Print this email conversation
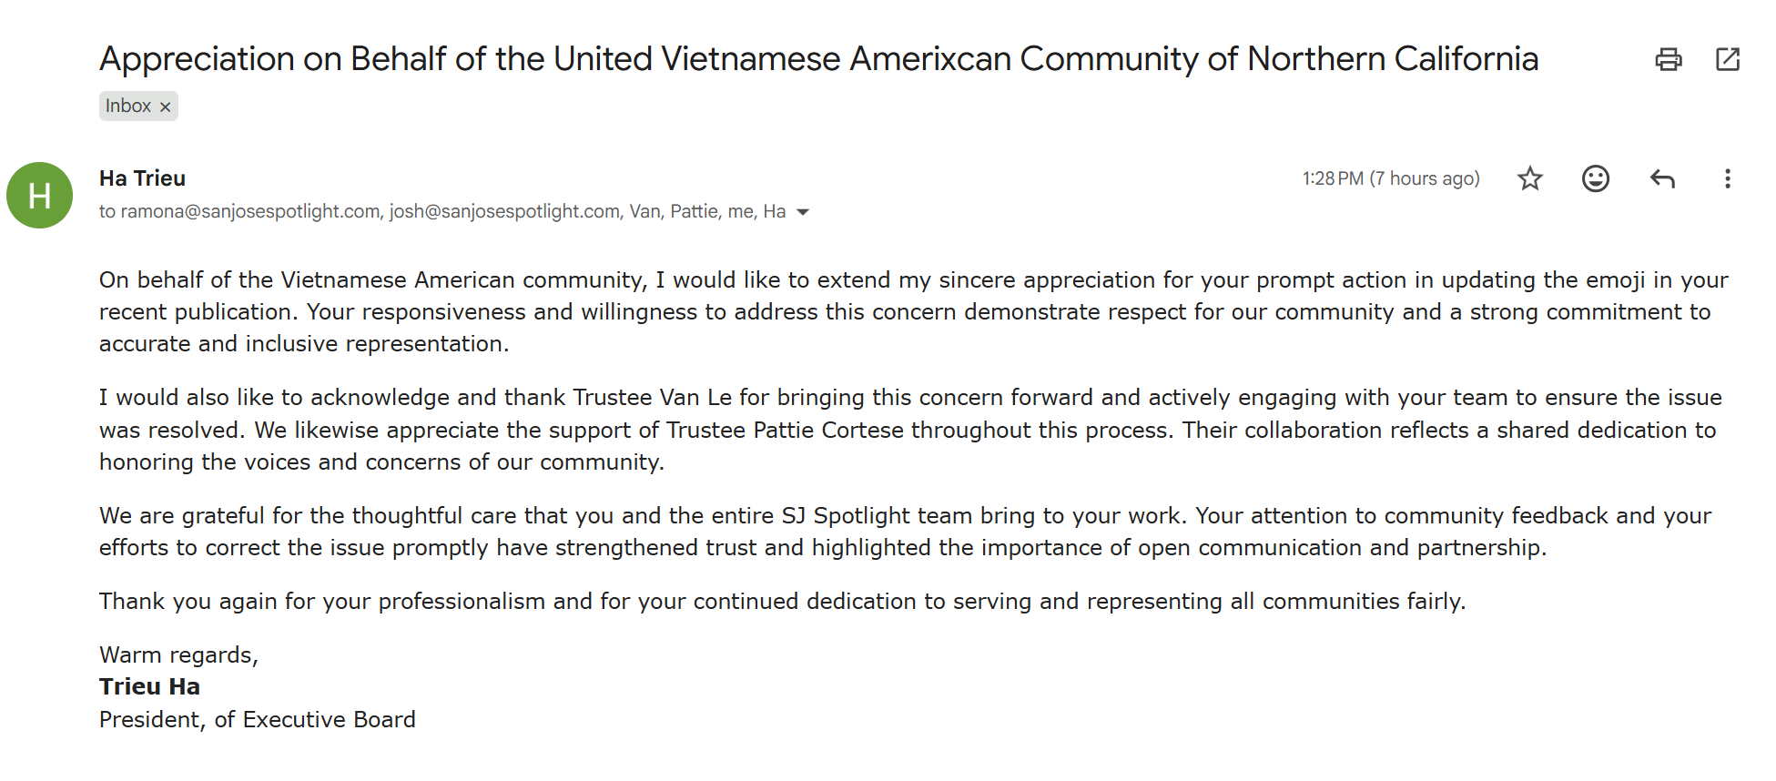 point(1668,60)
